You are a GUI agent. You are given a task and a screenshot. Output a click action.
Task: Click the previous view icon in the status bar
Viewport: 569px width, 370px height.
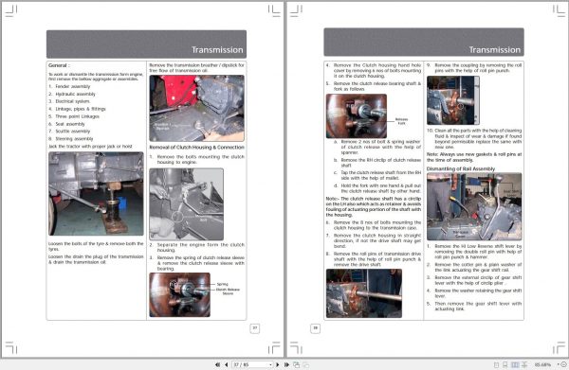pyautogui.click(x=297, y=364)
